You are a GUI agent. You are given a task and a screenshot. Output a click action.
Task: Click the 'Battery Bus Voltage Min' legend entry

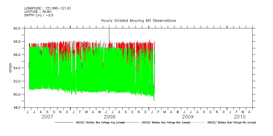(x=231, y=123)
